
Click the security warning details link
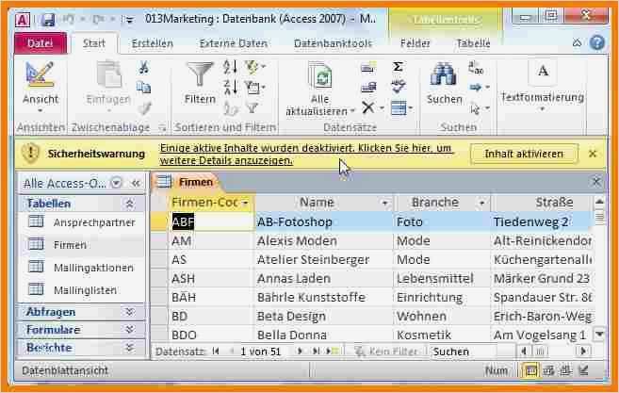click(x=305, y=154)
